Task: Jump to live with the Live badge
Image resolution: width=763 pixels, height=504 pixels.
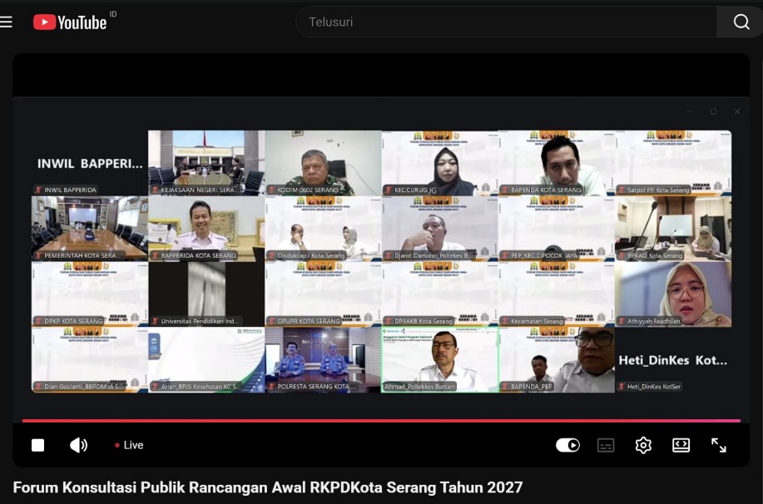Action: [x=129, y=445]
